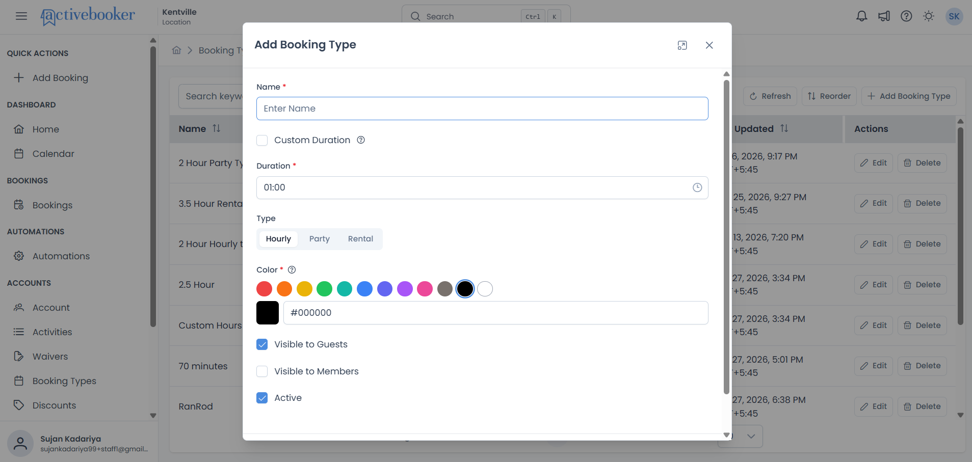
Task: Click the home breadcrumb icon
Action: point(176,50)
